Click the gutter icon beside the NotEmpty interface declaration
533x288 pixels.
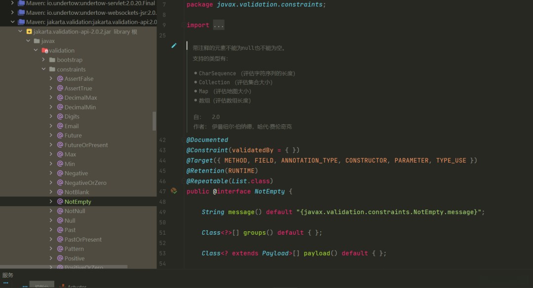pos(174,191)
